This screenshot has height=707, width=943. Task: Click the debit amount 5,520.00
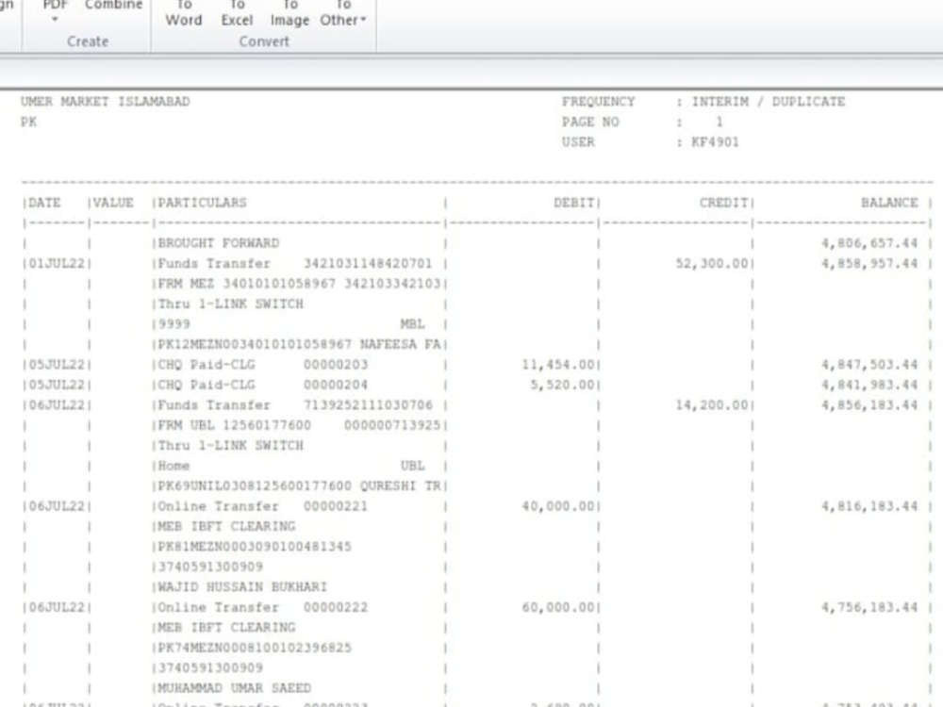coord(562,385)
